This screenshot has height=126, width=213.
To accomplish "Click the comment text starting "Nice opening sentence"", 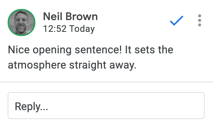I will coord(91,57).
